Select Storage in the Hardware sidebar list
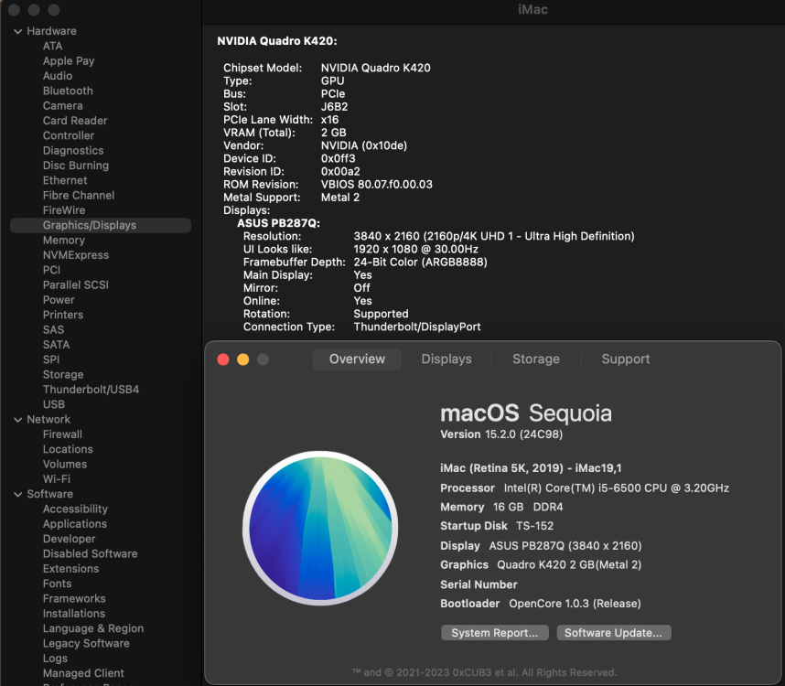Viewport: 785px width, 686px height. (x=63, y=375)
